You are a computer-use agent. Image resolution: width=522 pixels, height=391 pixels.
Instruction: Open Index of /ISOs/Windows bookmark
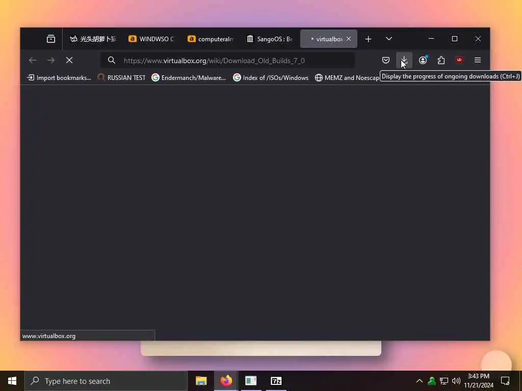coord(271,77)
